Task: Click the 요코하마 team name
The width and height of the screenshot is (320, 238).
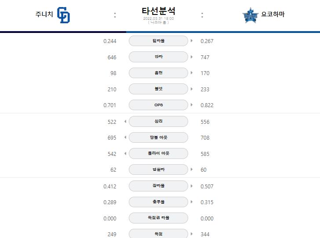Action: [x=273, y=14]
